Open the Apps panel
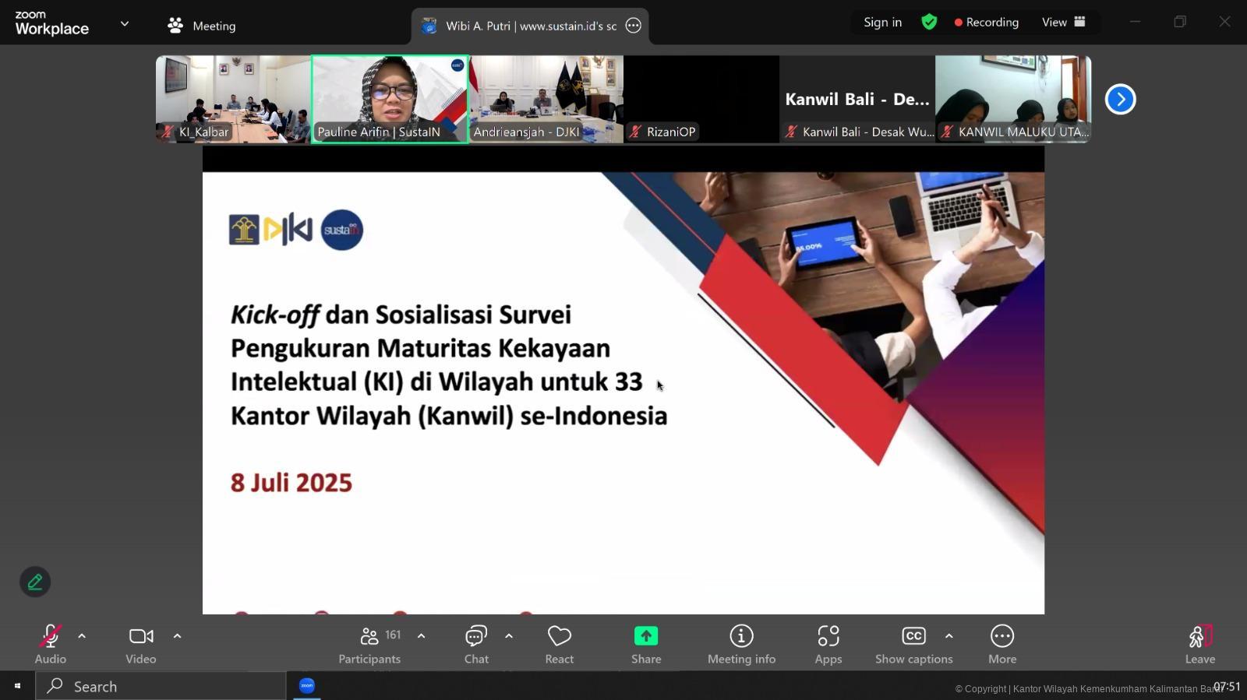 point(828,645)
